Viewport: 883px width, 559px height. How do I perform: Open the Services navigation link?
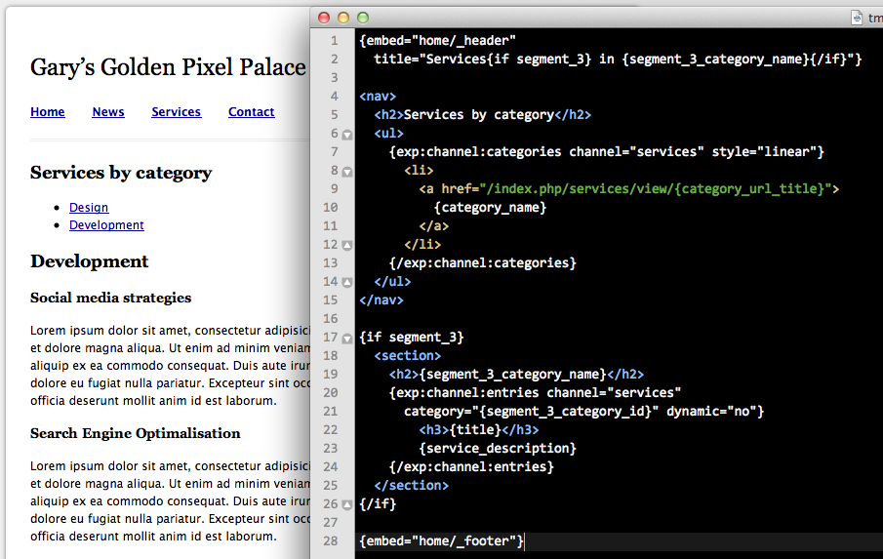(177, 112)
